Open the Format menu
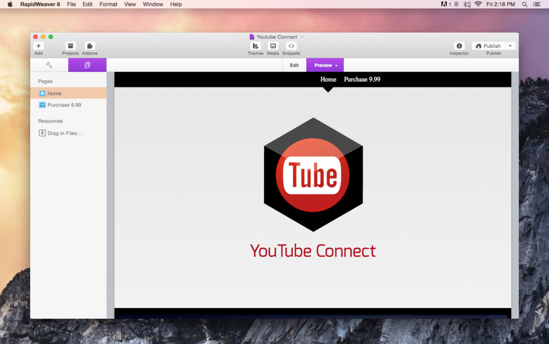 tap(108, 4)
